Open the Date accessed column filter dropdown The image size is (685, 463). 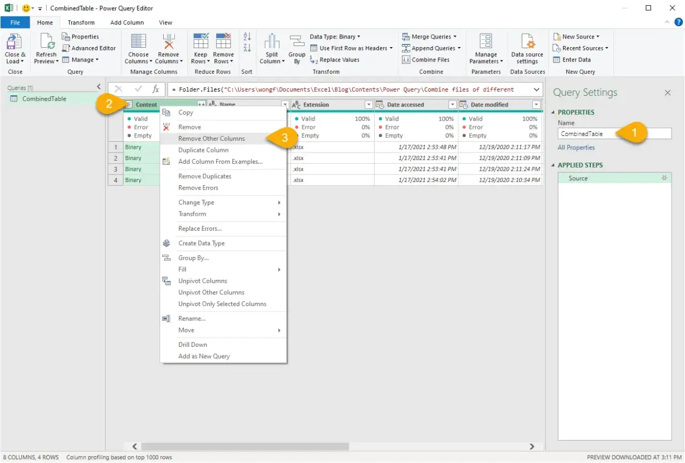click(x=453, y=104)
